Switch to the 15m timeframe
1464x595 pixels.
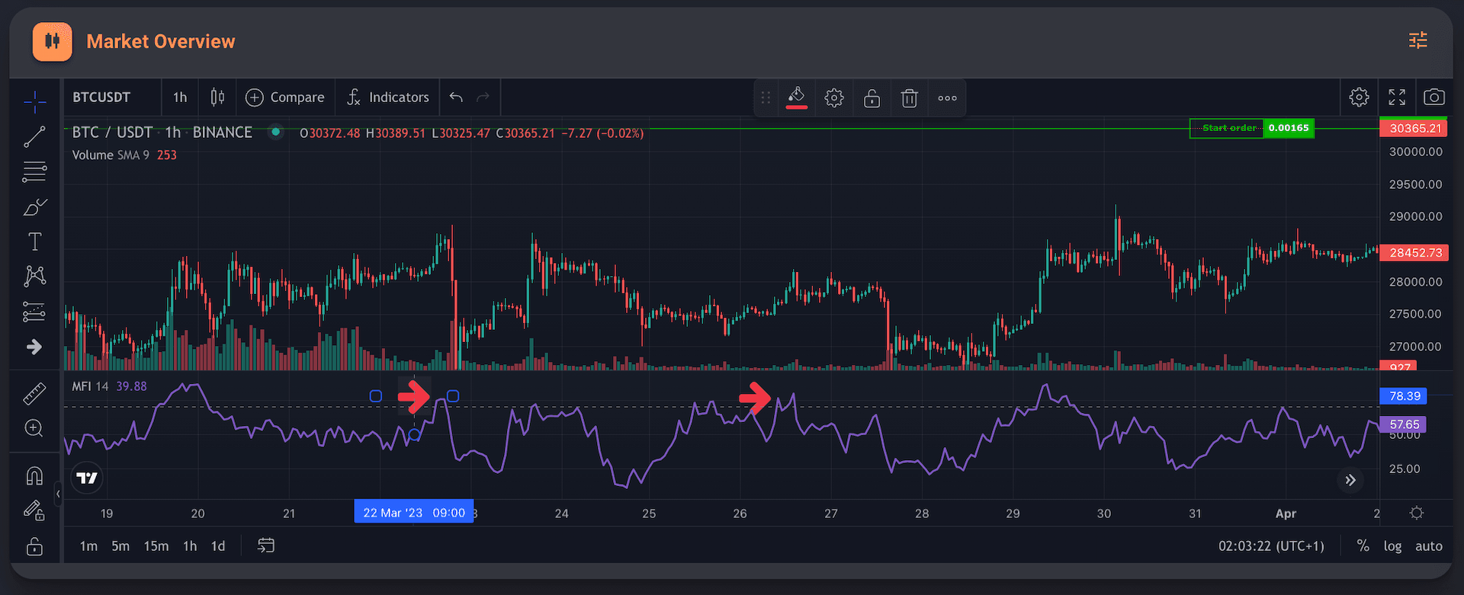click(156, 546)
